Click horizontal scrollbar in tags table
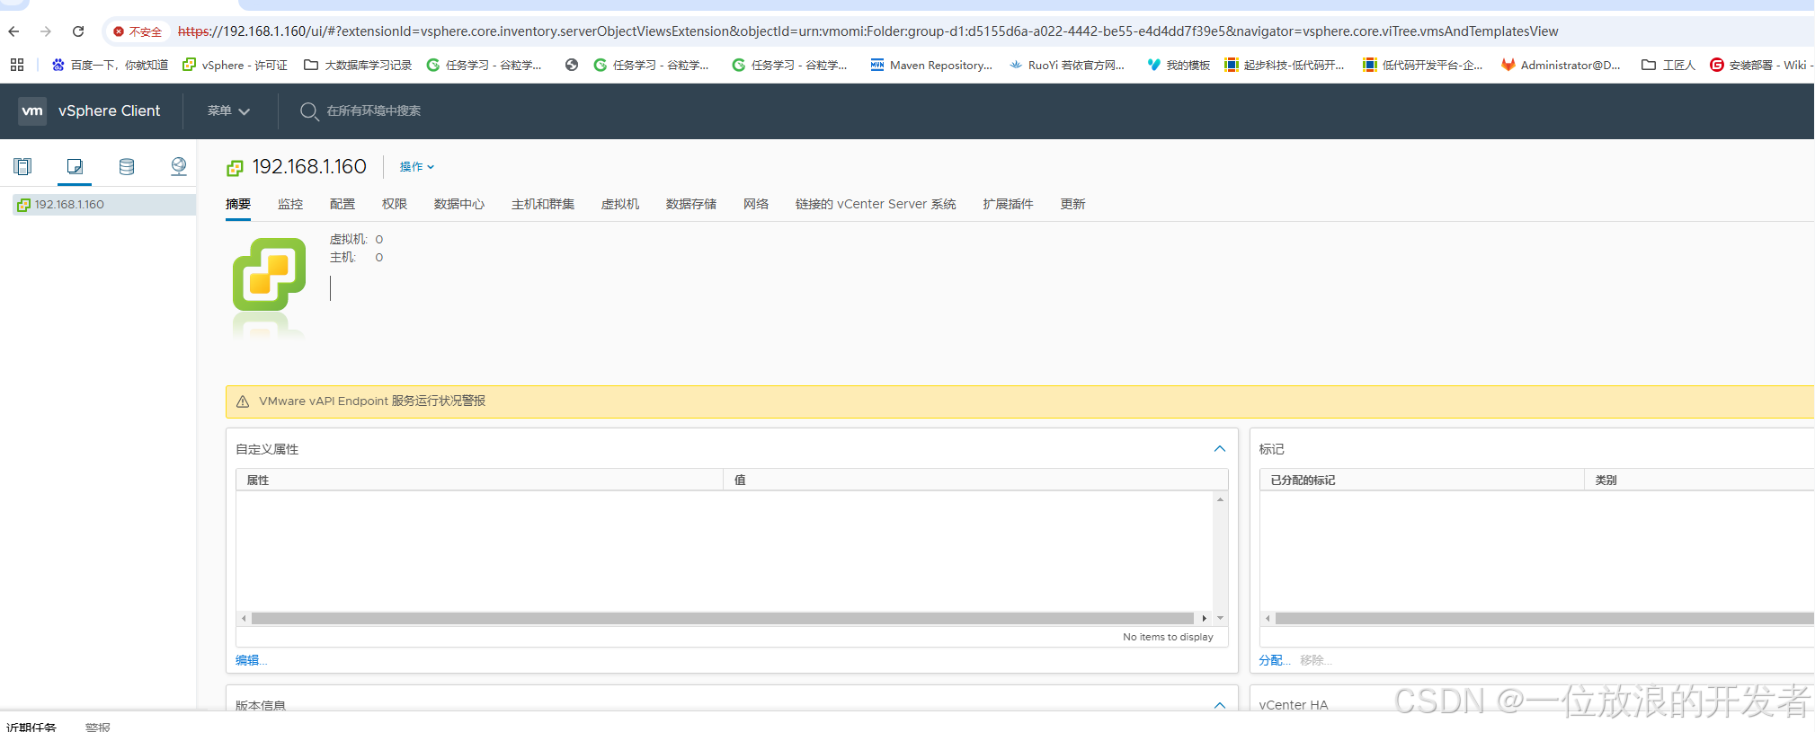The height and width of the screenshot is (732, 1815). tap(1544, 619)
